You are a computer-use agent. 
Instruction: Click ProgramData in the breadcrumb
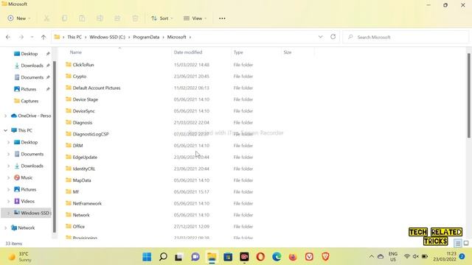[146, 37]
